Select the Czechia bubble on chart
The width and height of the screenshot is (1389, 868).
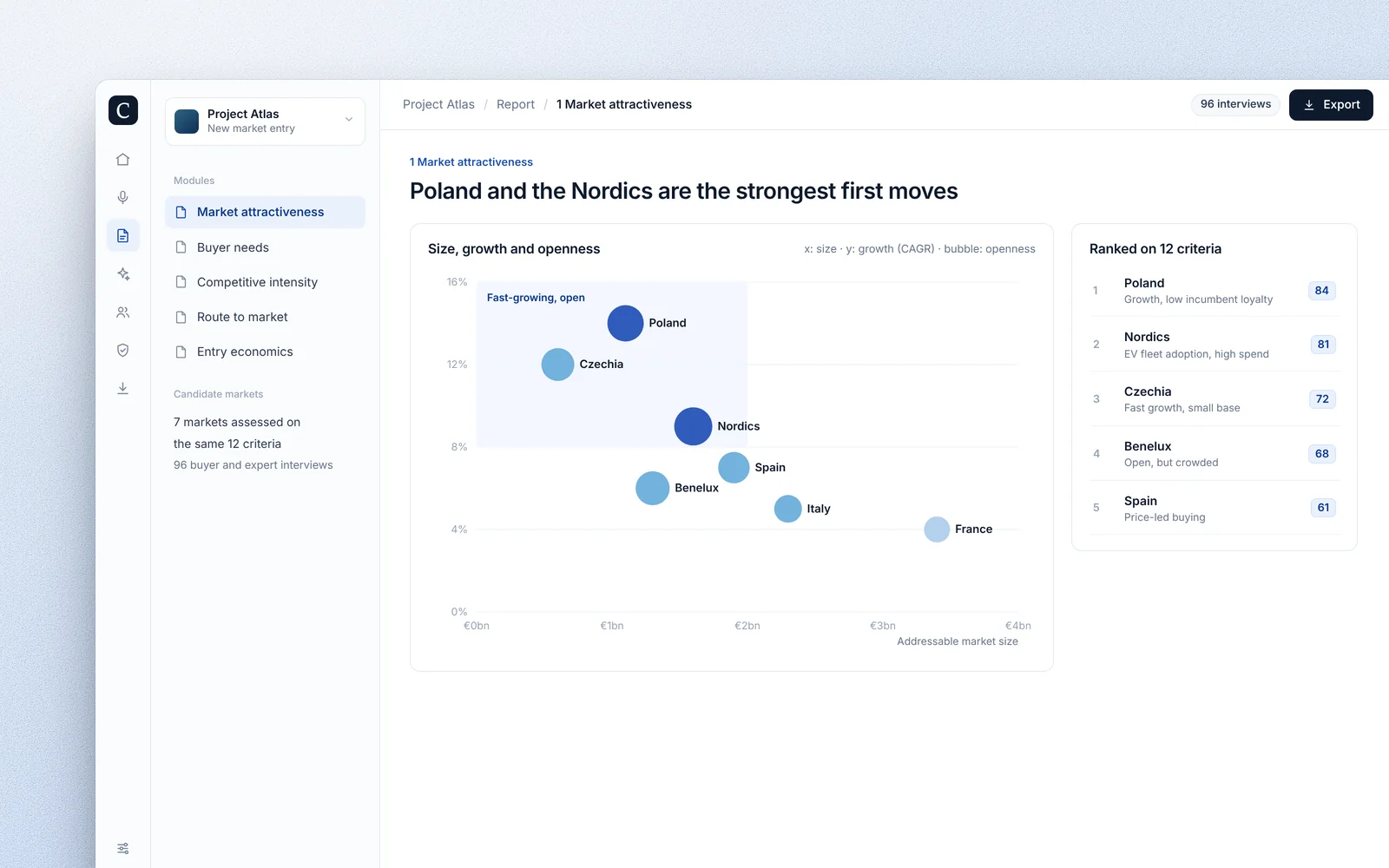(557, 365)
